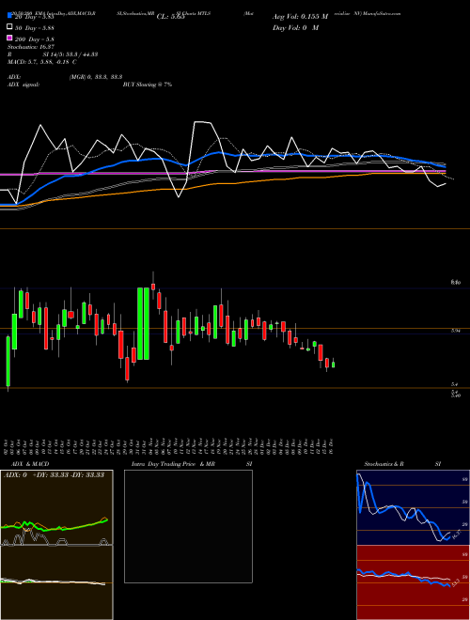Click the '(MGR) 0, 33.3, 33.3' ADX values

point(96,77)
